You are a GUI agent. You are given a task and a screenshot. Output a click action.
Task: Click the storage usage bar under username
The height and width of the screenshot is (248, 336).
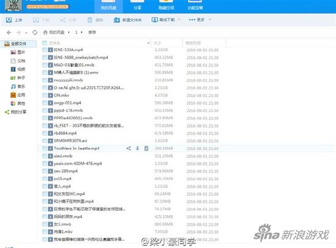point(48,7)
